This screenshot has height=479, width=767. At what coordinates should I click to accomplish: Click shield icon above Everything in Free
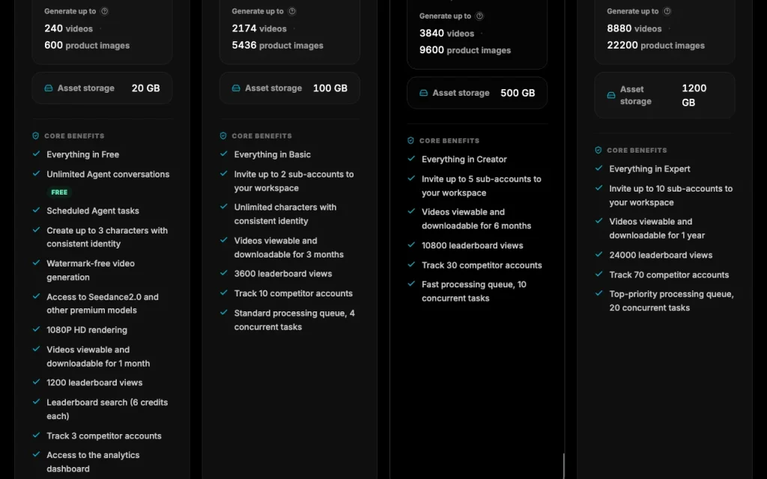coord(36,136)
